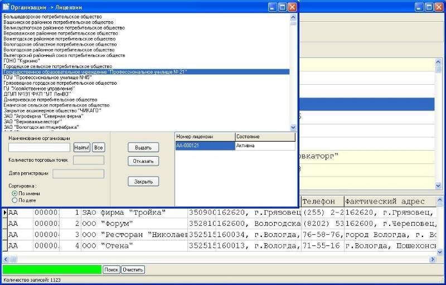The width and height of the screenshot is (446, 285).
Task: Click the 'Телефон' column header in the grid
Action: click(x=321, y=201)
